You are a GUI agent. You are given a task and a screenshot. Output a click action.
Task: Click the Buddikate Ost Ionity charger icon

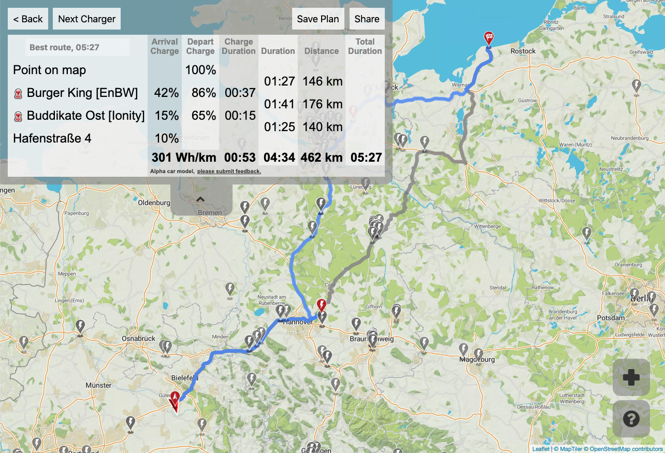(x=18, y=116)
